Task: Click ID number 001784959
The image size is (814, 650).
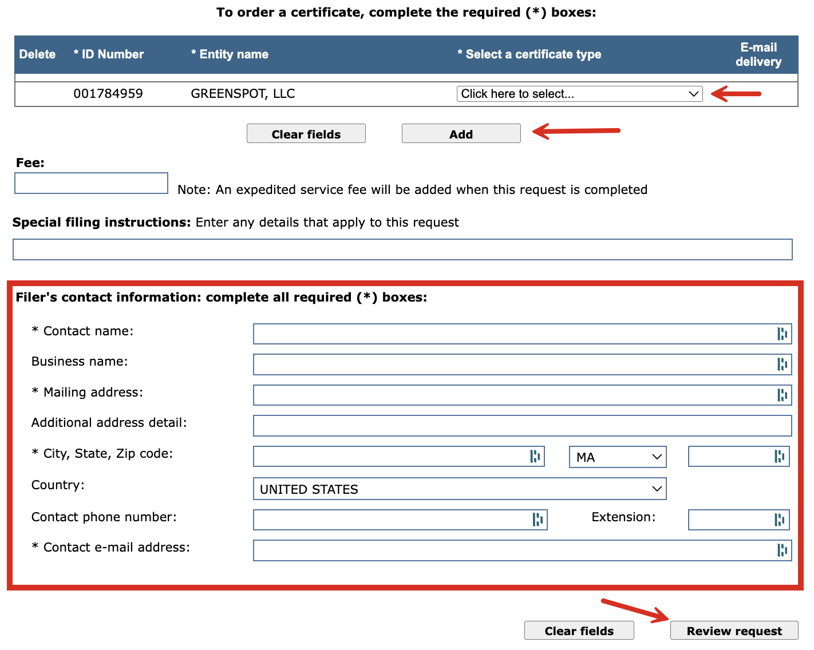Action: tap(108, 94)
